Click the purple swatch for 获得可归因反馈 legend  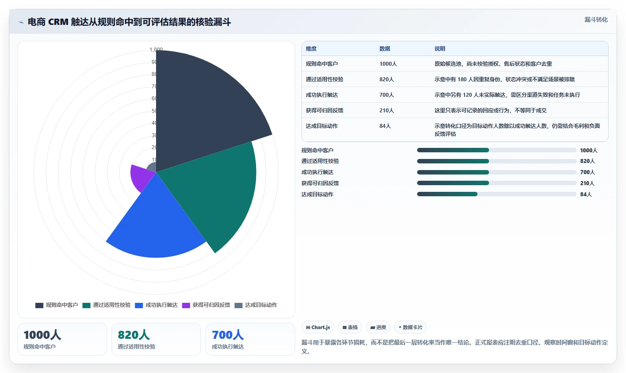point(186,305)
